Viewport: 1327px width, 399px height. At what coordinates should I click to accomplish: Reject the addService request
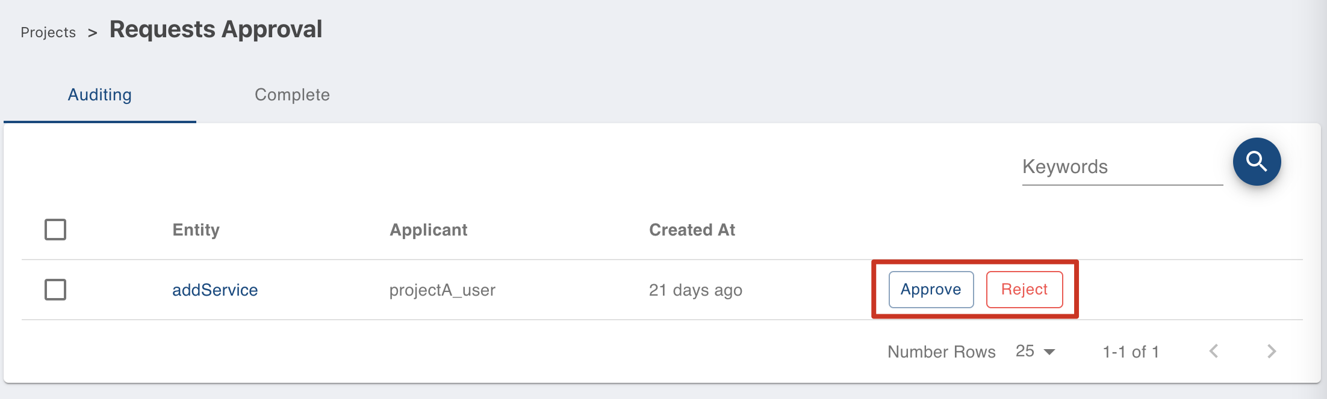coord(1024,290)
